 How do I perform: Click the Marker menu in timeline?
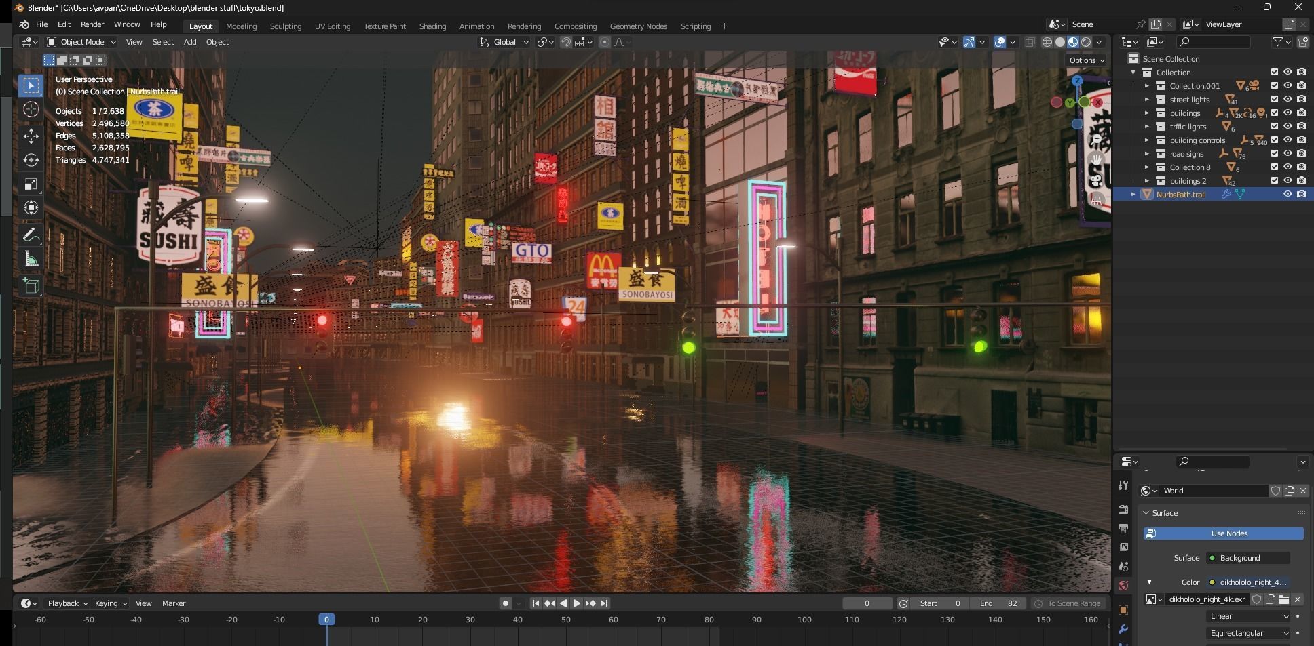click(174, 603)
